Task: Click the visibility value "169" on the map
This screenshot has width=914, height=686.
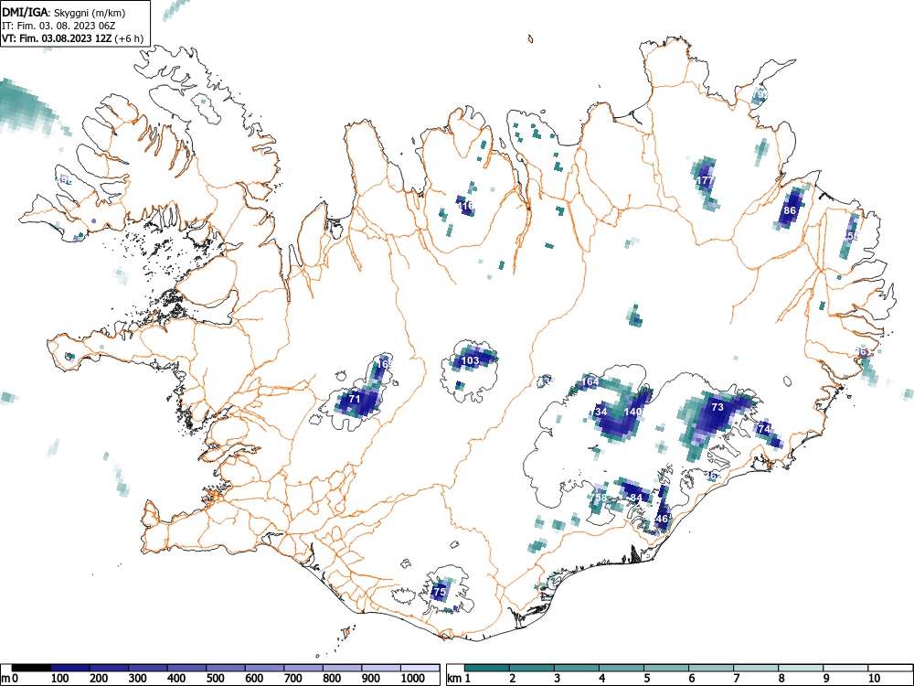Action: point(385,364)
